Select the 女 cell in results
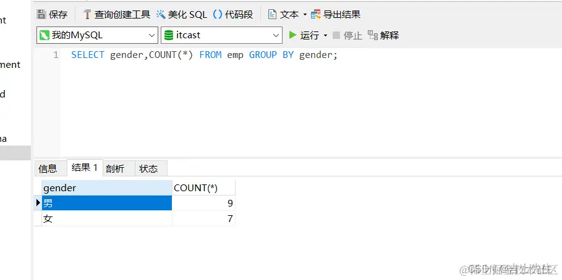The height and width of the screenshot is (280, 562). pos(107,218)
